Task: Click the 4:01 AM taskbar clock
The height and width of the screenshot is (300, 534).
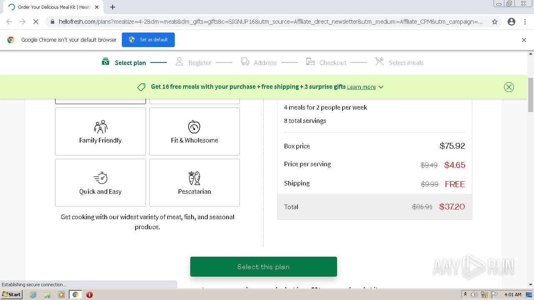Action: click(x=513, y=295)
